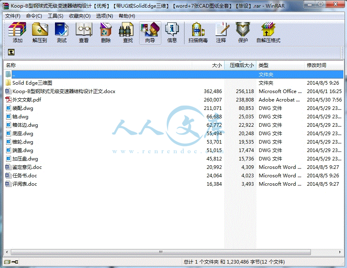Image resolution: width=347 pixels, height=268 pixels.
Task: Select the 底座.dwg file name
Action: (x=23, y=134)
